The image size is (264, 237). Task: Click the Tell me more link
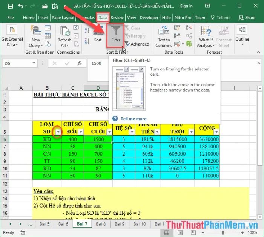pos(134,119)
